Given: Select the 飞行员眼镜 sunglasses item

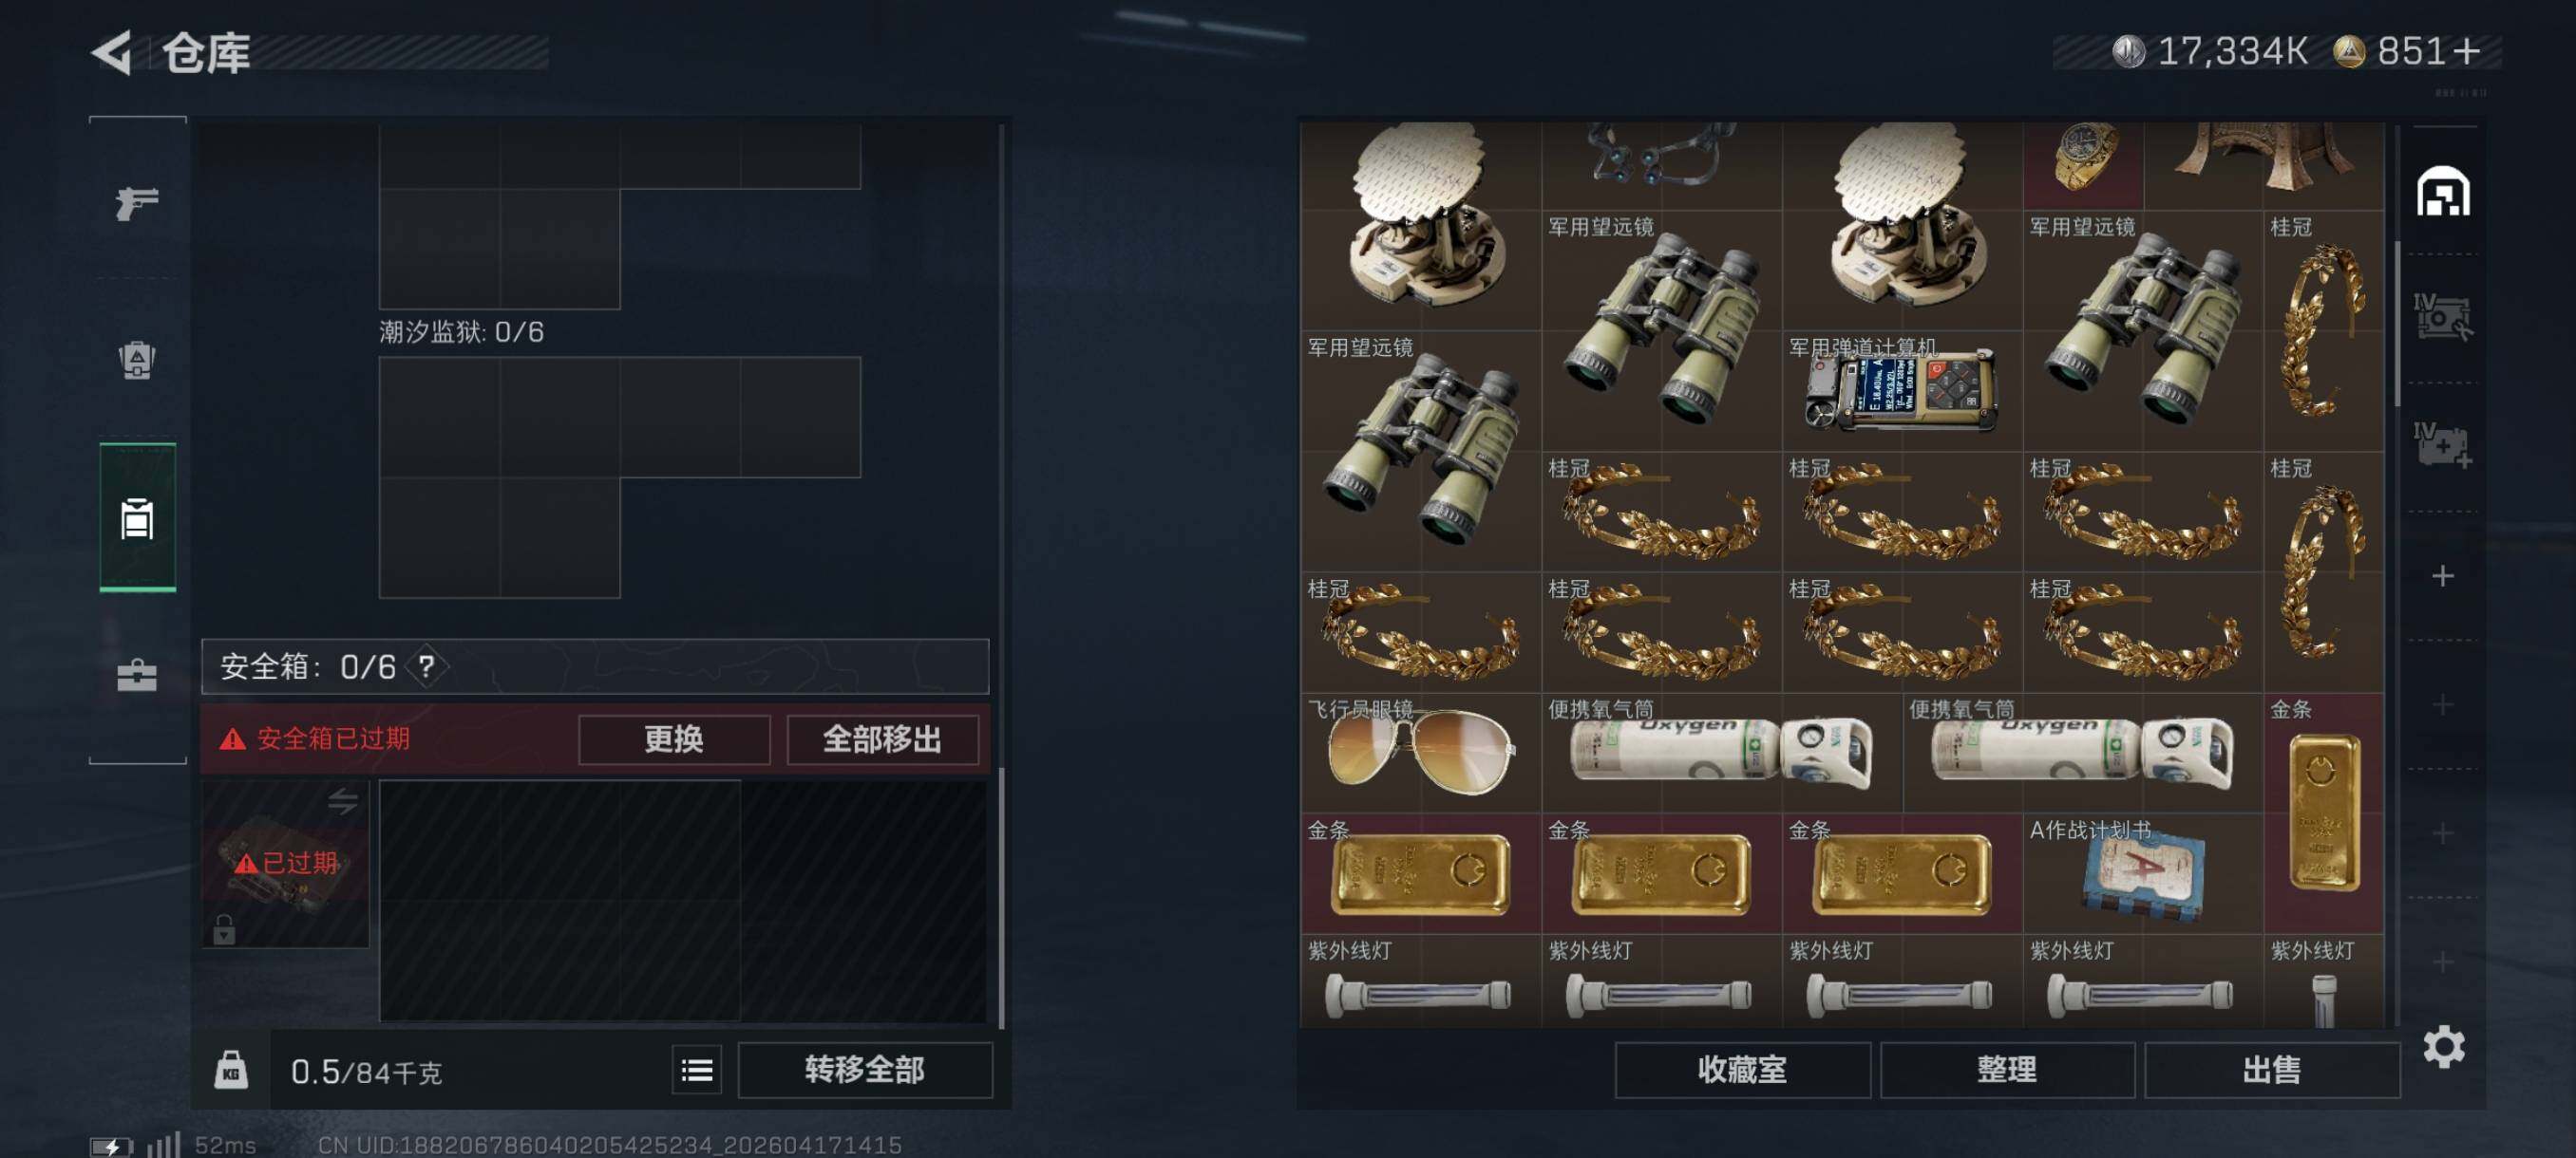Looking at the screenshot, I should tap(1420, 753).
